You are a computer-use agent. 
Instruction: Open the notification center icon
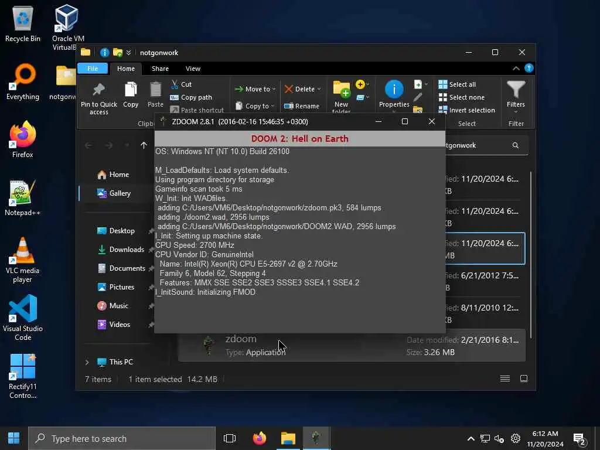coord(579,439)
